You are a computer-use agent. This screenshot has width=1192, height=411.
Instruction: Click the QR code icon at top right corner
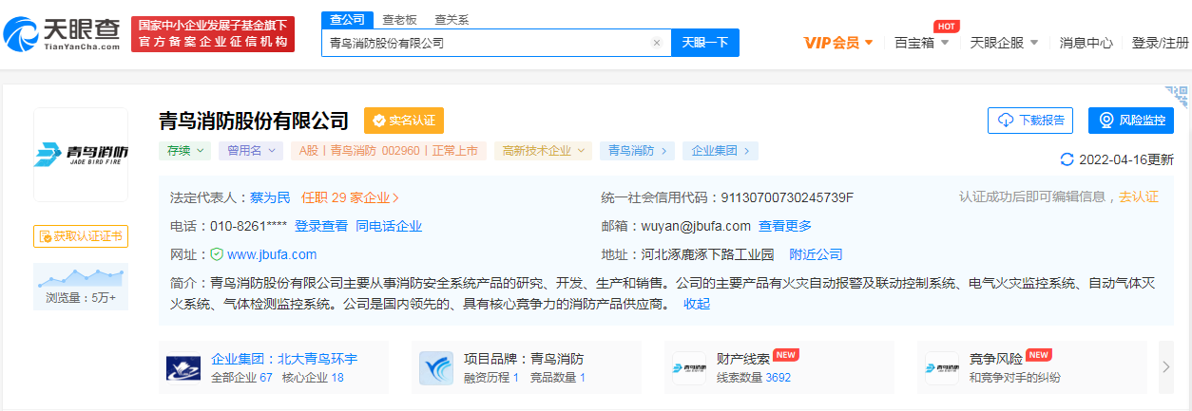tap(1179, 95)
